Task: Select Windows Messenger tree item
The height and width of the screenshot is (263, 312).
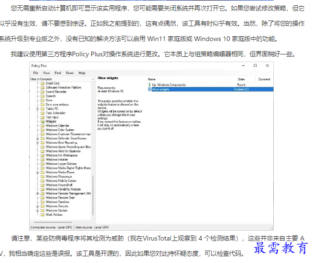Action: [59, 177]
